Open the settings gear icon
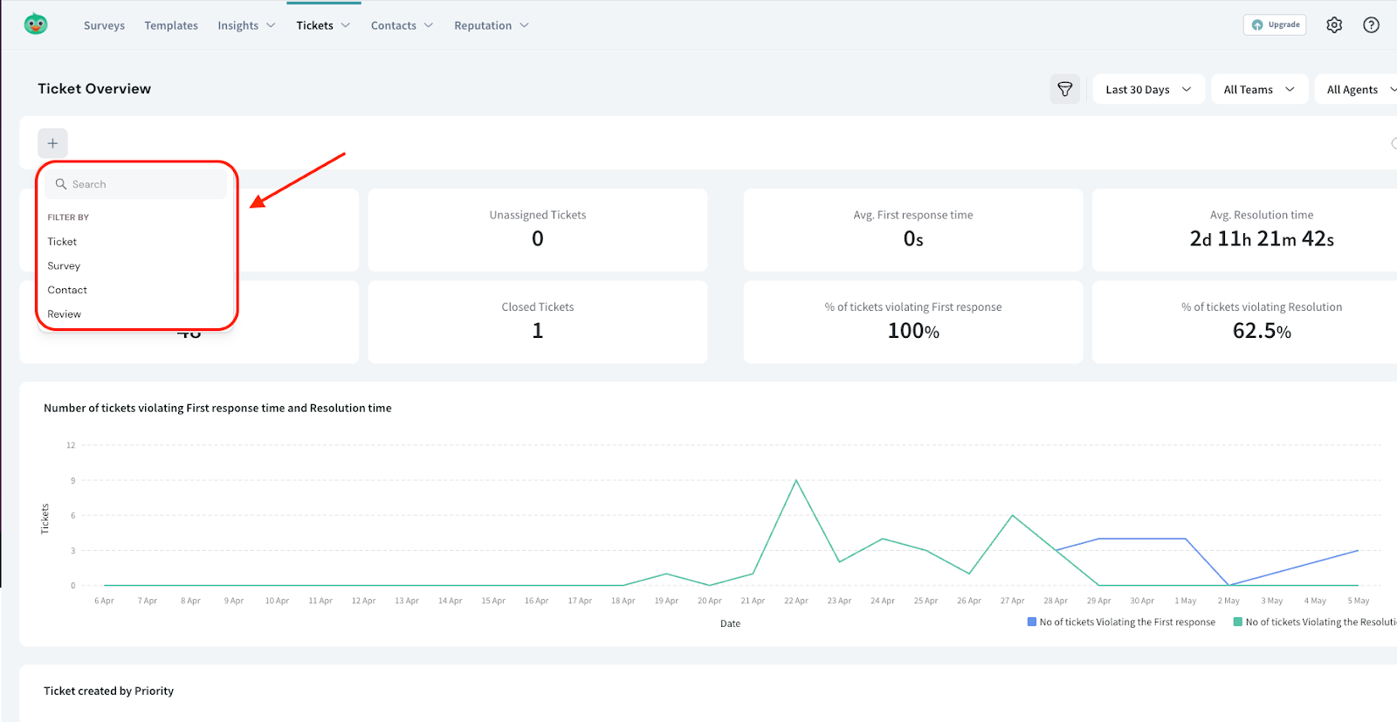Viewport: 1397px width, 722px height. [x=1334, y=25]
